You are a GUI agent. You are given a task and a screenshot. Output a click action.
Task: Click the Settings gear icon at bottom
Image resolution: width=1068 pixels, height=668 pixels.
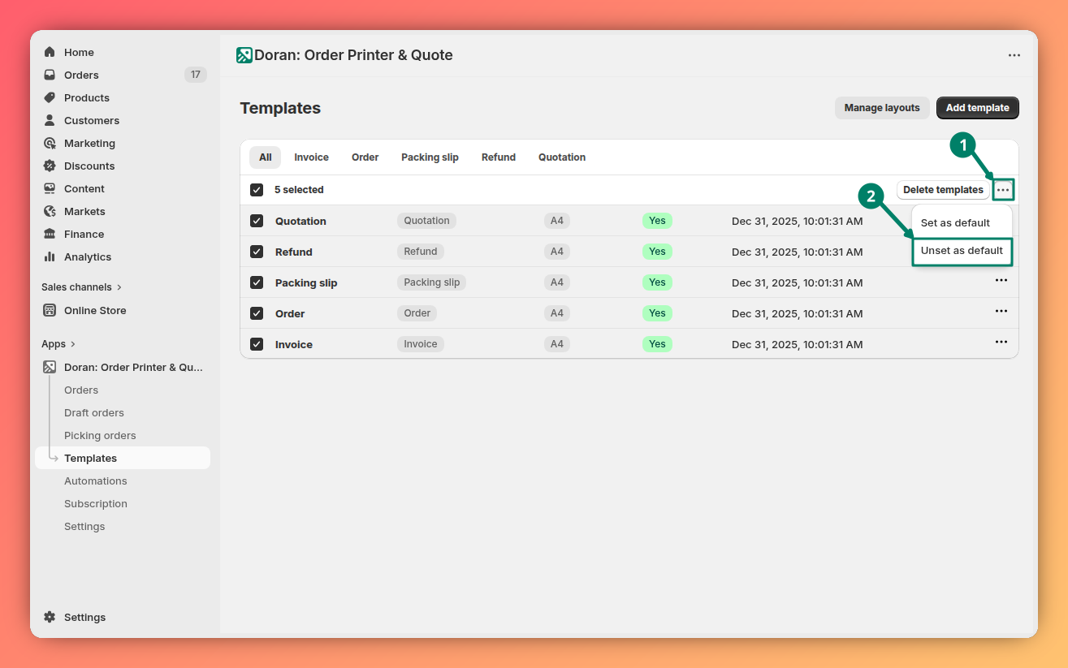50,617
